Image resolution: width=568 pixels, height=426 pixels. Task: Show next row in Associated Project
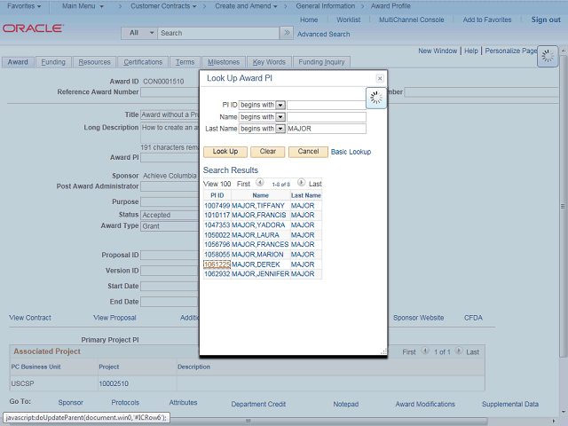[460, 351]
